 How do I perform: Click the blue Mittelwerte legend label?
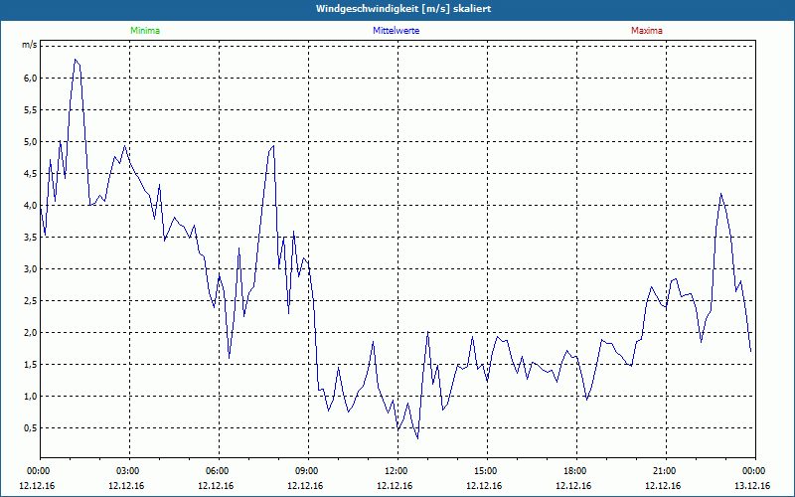396,31
